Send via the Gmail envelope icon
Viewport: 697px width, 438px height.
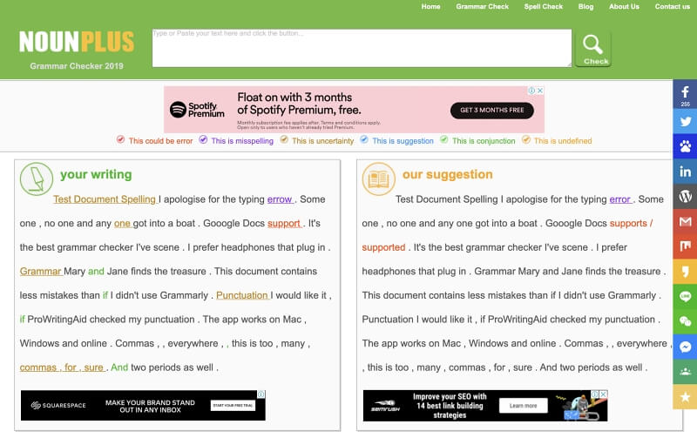(x=685, y=221)
